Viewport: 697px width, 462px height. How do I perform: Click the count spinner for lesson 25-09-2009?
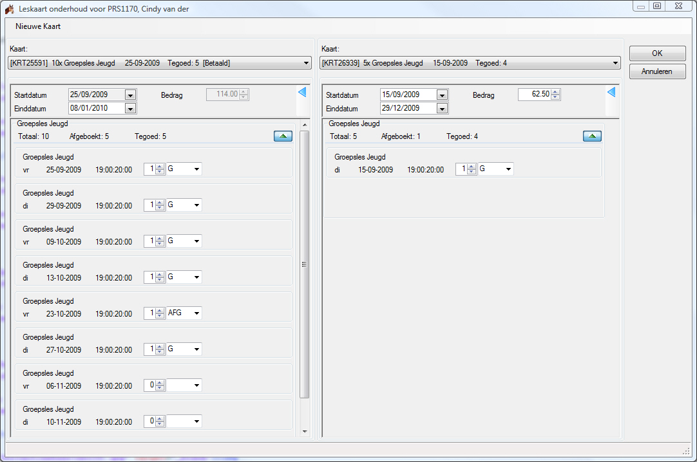tap(160, 169)
